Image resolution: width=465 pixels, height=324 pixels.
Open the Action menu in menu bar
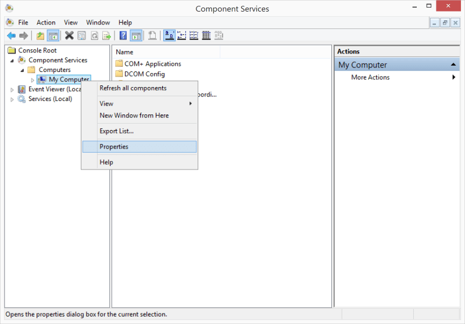pos(46,23)
